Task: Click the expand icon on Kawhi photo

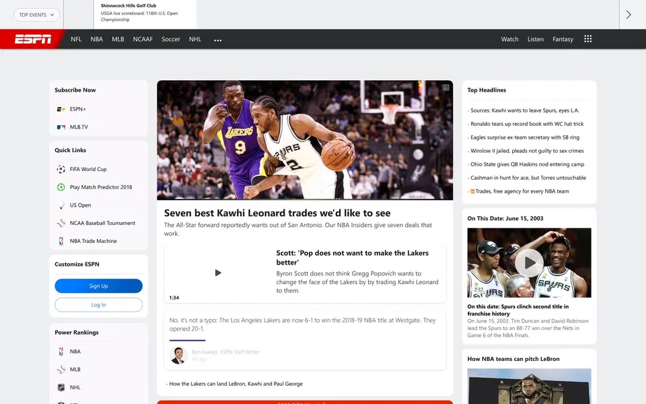Action: coord(445,88)
